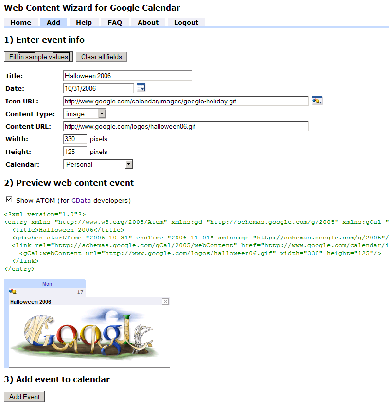This screenshot has height=408, width=389.
Task: Click the date number 17 in preview
Action: point(80,292)
